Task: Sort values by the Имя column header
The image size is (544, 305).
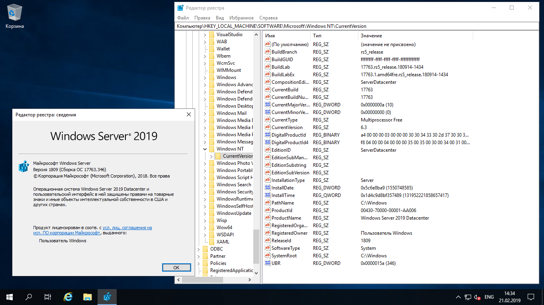Action: [x=286, y=36]
